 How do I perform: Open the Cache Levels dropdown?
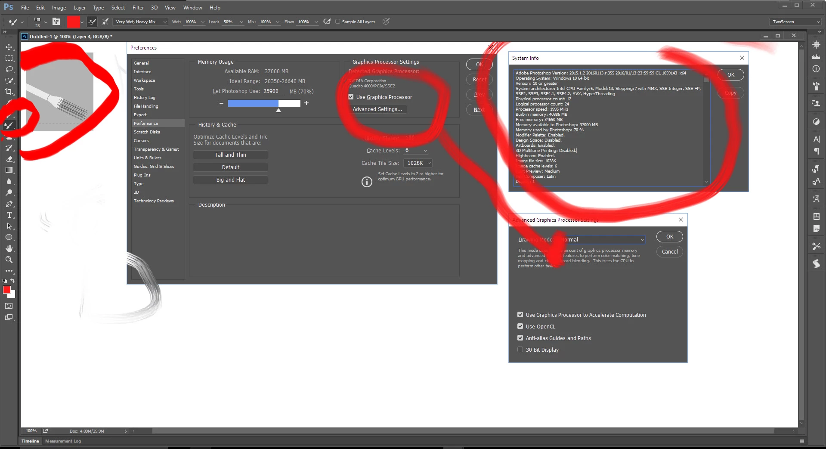click(416, 150)
